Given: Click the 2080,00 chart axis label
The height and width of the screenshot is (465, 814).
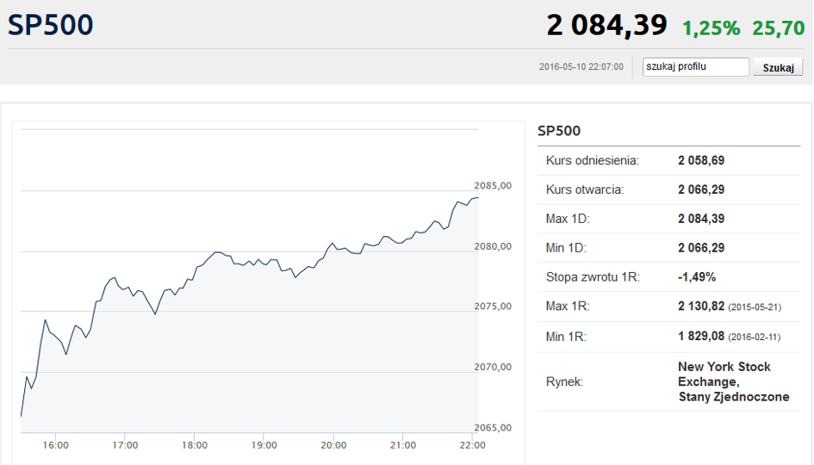Looking at the screenshot, I should [493, 246].
